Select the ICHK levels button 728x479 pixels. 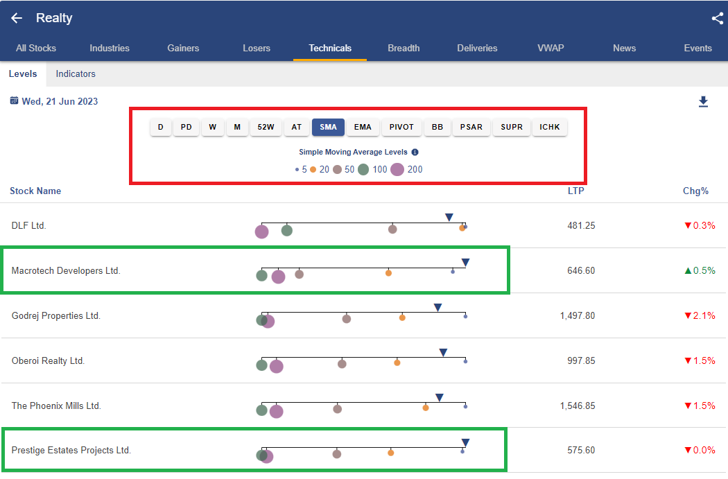click(x=550, y=127)
